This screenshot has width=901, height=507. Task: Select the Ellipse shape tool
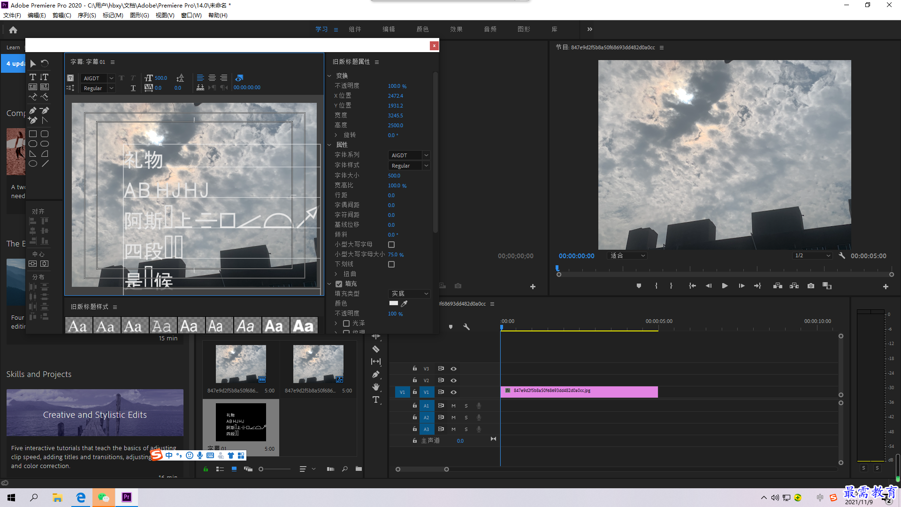pyautogui.click(x=33, y=164)
